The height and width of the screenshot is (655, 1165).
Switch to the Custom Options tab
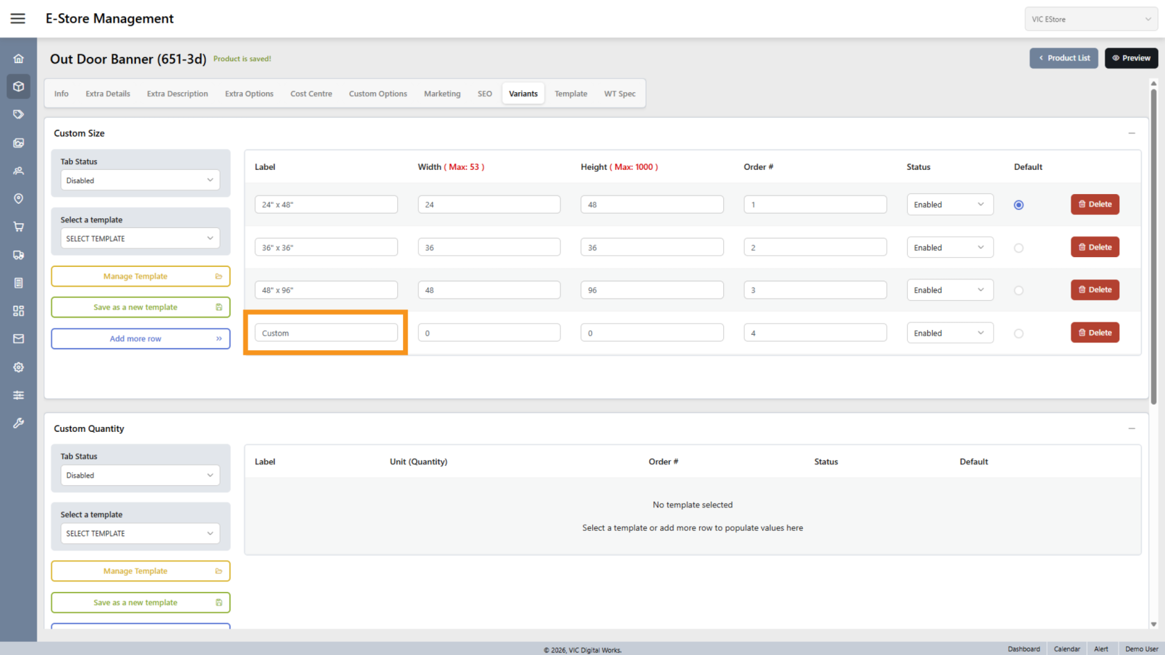tap(378, 94)
